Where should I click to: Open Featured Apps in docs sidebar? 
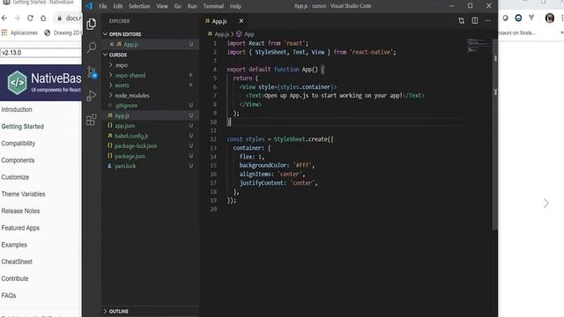pos(20,228)
